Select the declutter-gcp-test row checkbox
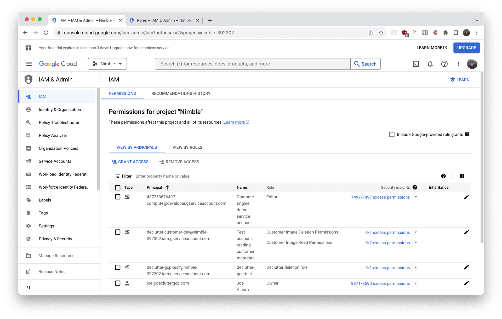This screenshot has width=502, height=319. point(118,267)
